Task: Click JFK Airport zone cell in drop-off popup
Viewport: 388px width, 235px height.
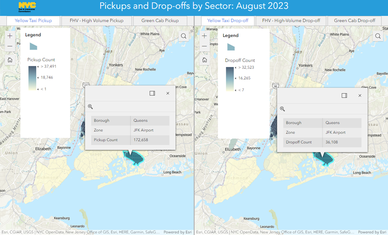Action: click(x=342, y=132)
